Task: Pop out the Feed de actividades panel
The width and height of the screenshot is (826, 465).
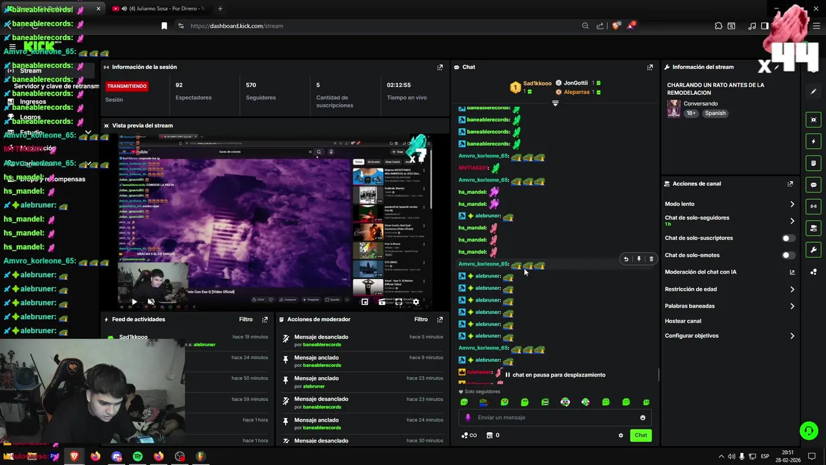Action: pyautogui.click(x=265, y=319)
